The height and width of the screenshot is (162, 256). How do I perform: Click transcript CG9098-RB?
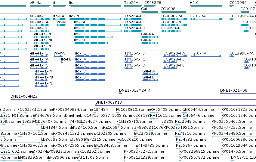(172, 28)
